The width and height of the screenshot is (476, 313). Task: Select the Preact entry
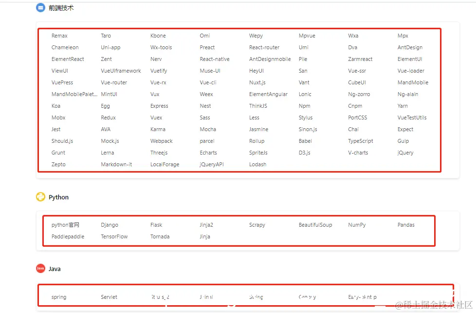(207, 47)
